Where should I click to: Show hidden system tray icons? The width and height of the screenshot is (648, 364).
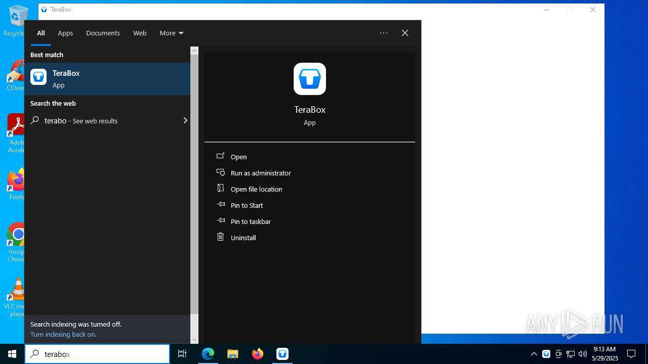point(534,354)
